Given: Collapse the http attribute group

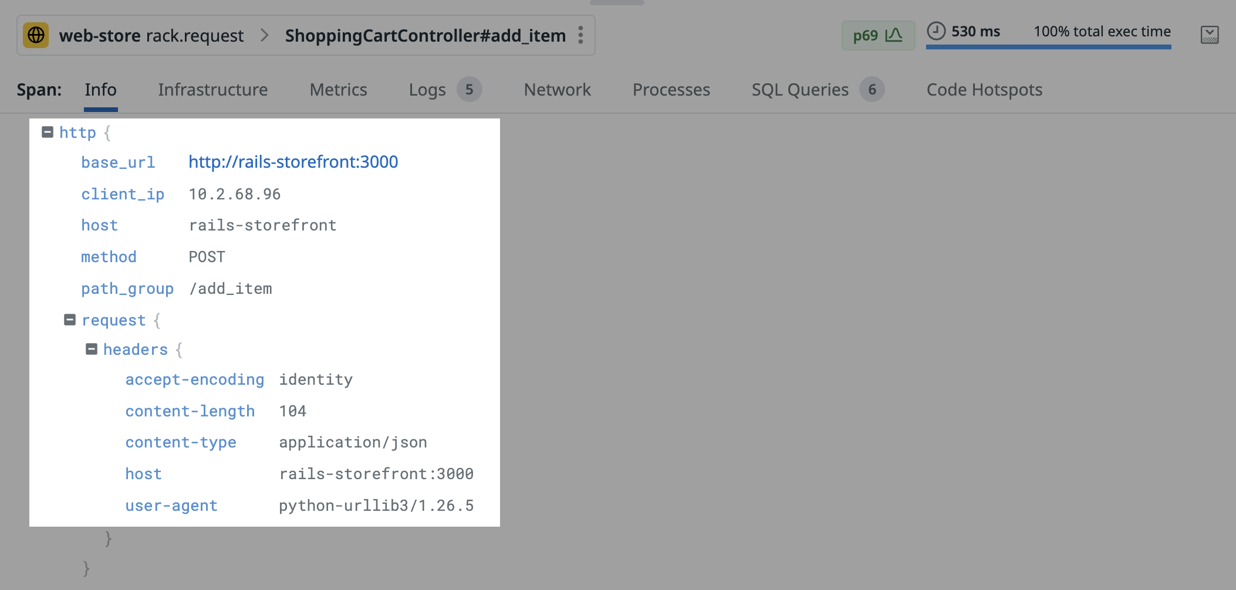Looking at the screenshot, I should click(48, 132).
